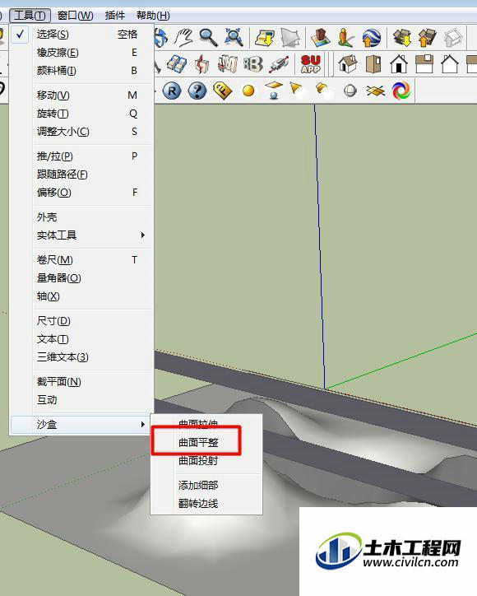Choose 文本(T) from the menu
This screenshot has height=596, width=477.
[x=81, y=339]
